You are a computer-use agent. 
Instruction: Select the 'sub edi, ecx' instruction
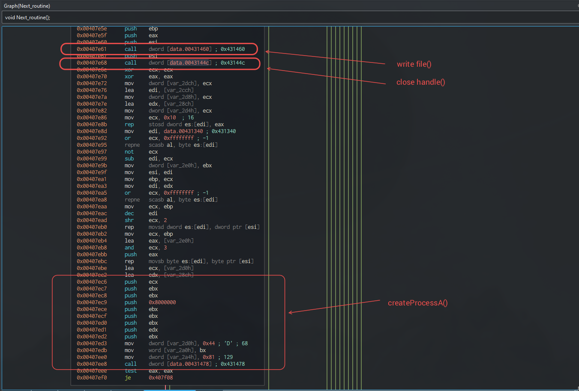point(149,159)
